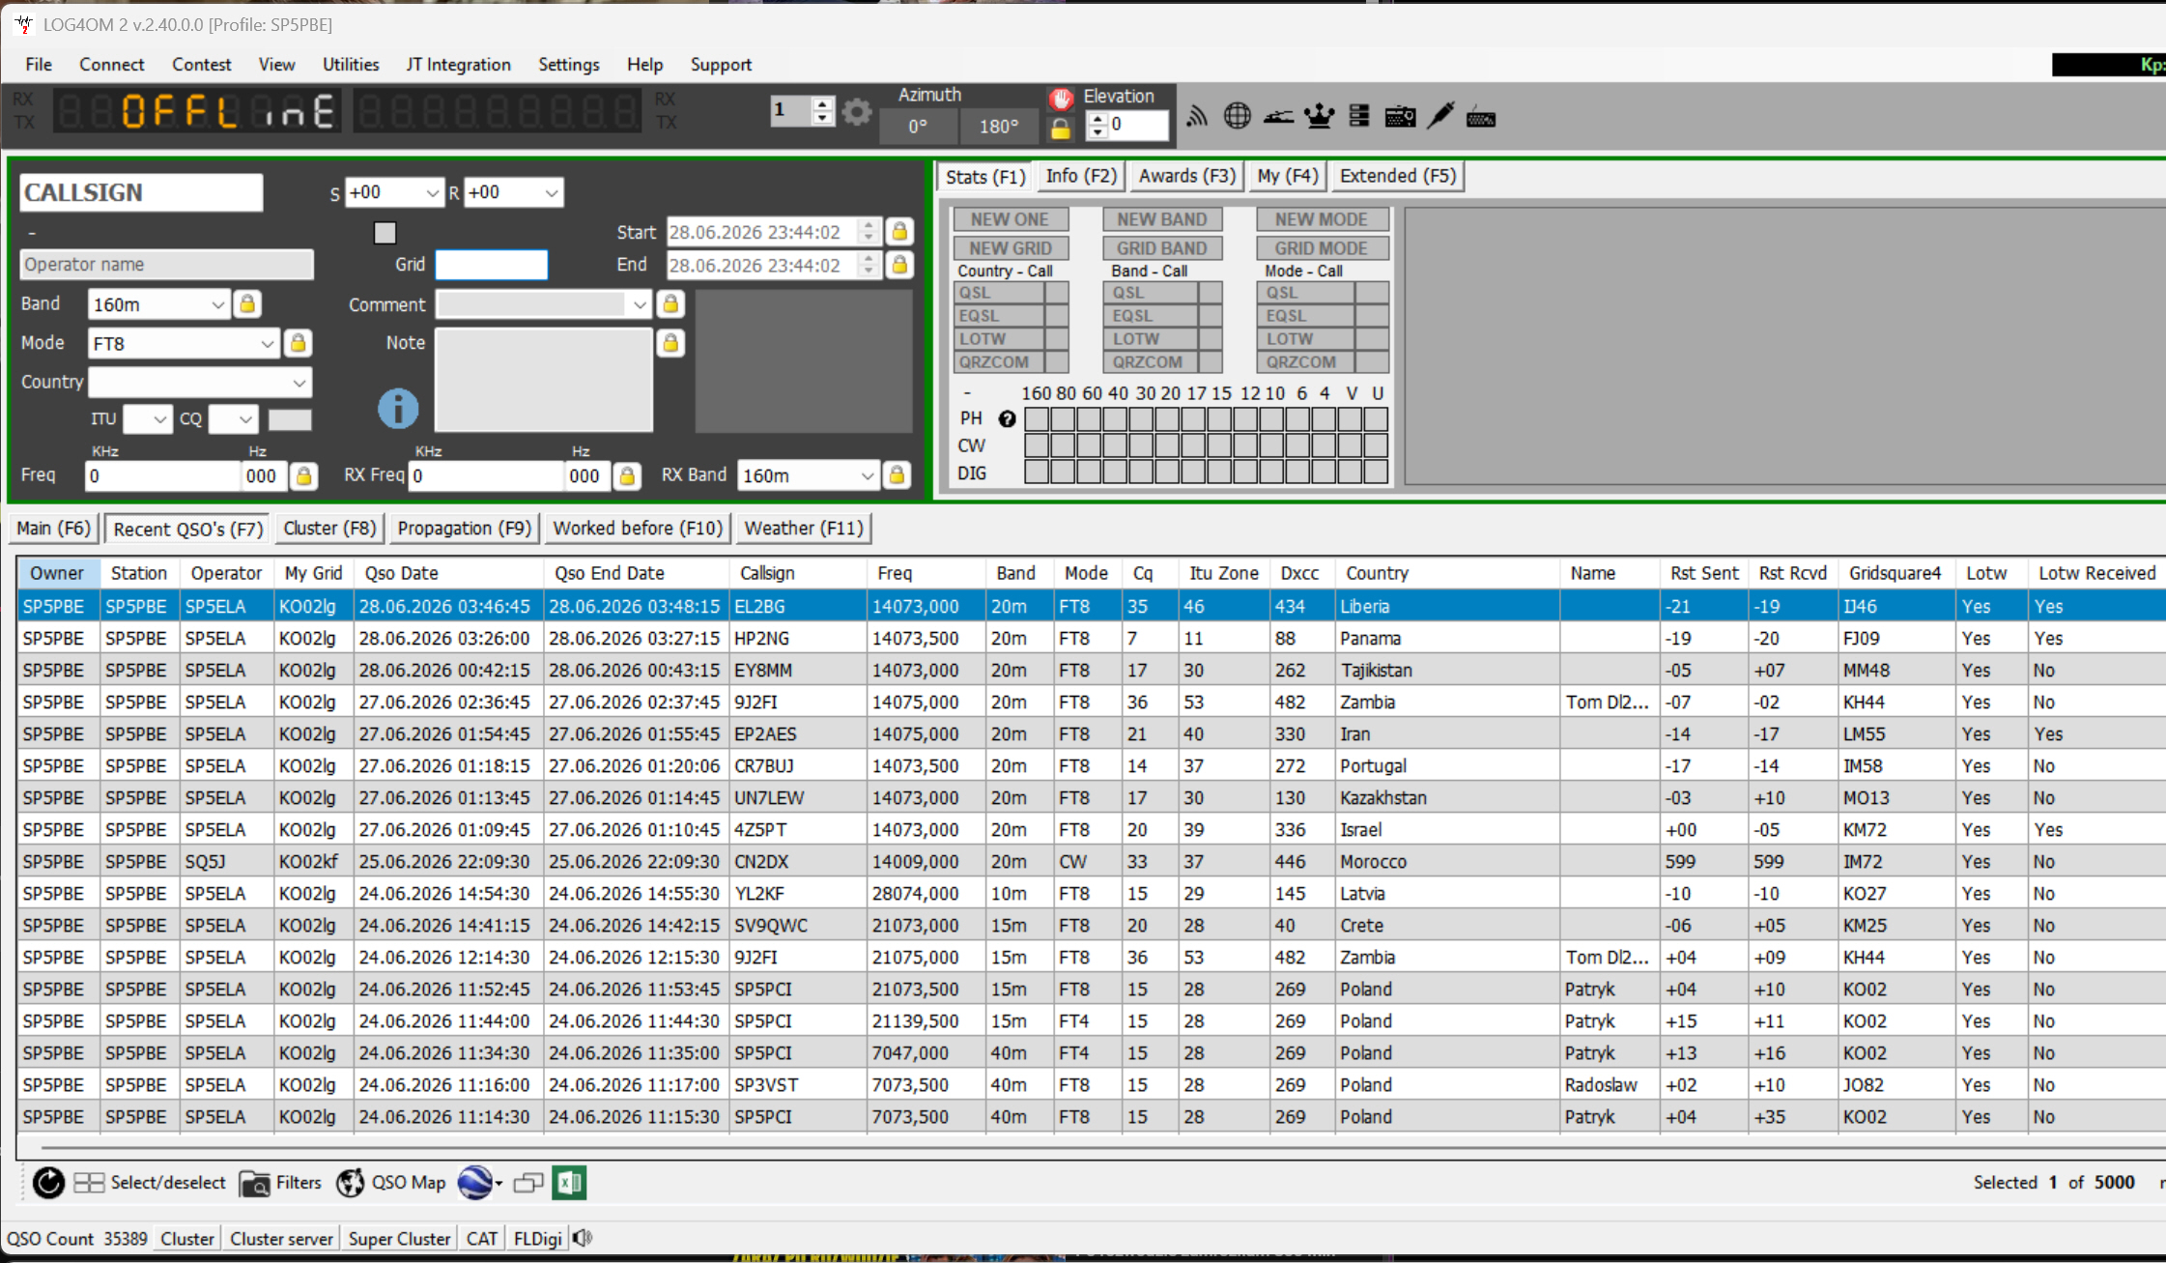The image size is (2166, 1263).
Task: Open Google Earth export icon
Action: coord(474,1183)
